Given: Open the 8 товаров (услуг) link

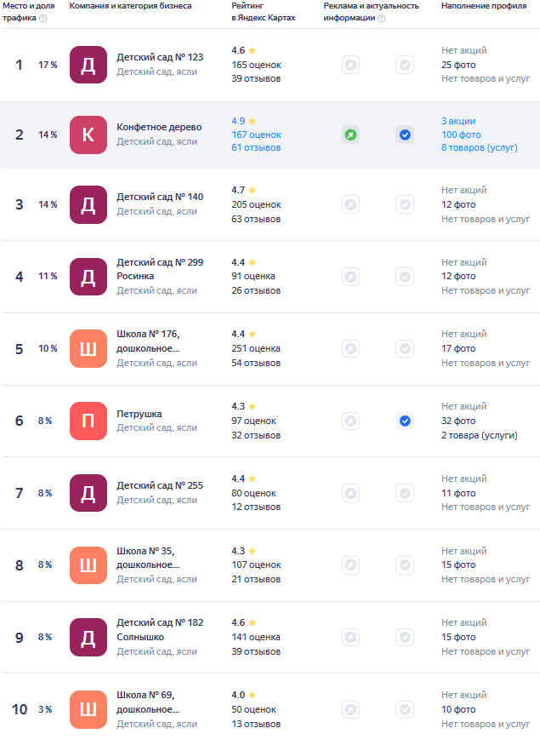Looking at the screenshot, I should 480,148.
